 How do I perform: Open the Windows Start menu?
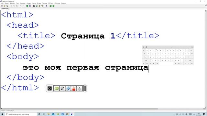pyautogui.click(x=2, y=114)
